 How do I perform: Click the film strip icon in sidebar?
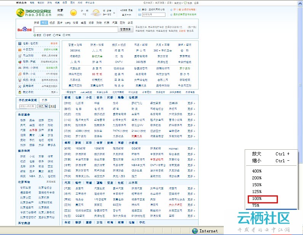pos(20,43)
